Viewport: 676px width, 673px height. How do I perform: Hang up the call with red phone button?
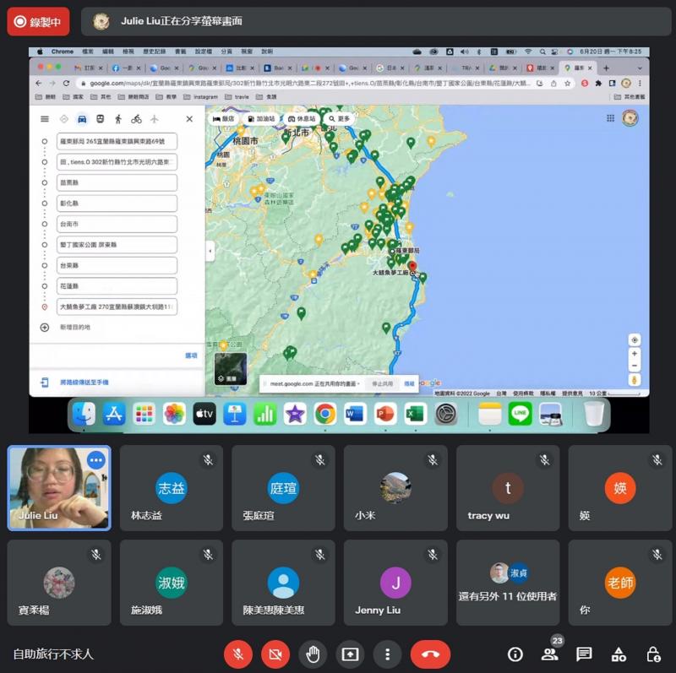[x=430, y=654]
